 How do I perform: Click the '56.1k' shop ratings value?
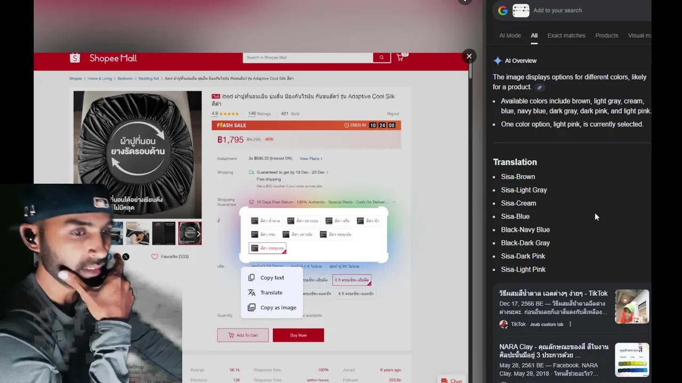(x=234, y=370)
